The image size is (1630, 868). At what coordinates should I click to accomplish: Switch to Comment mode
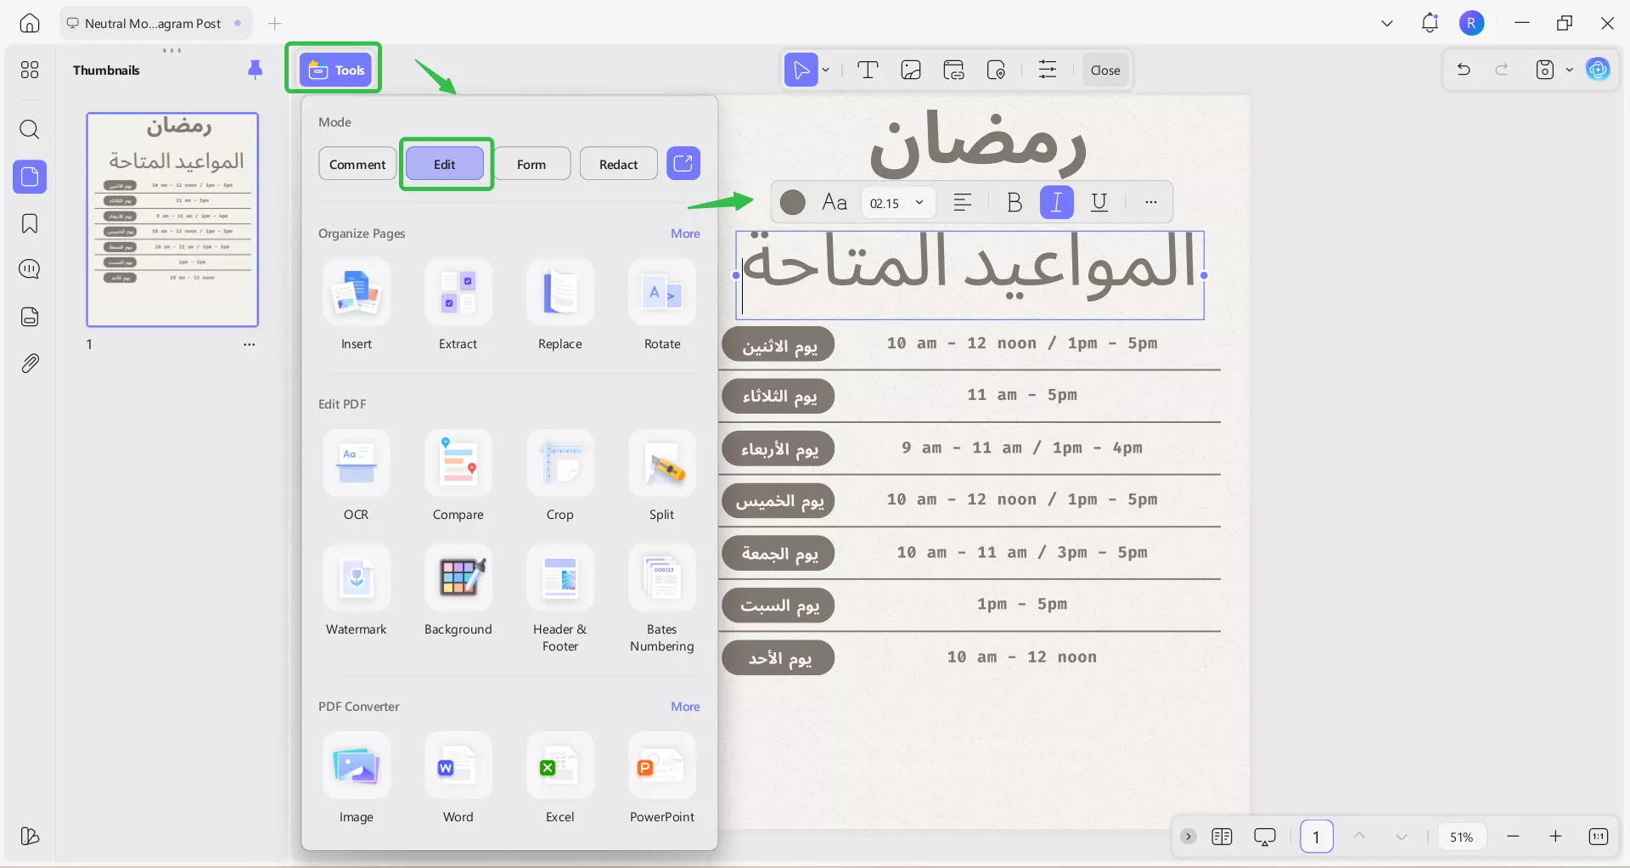(357, 163)
